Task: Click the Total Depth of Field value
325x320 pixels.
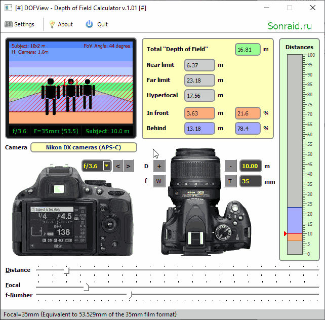Action: [x=248, y=50]
